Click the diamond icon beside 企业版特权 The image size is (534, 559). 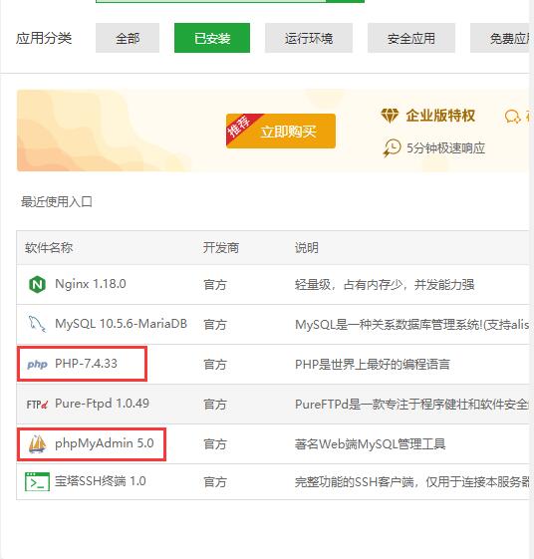(x=390, y=116)
